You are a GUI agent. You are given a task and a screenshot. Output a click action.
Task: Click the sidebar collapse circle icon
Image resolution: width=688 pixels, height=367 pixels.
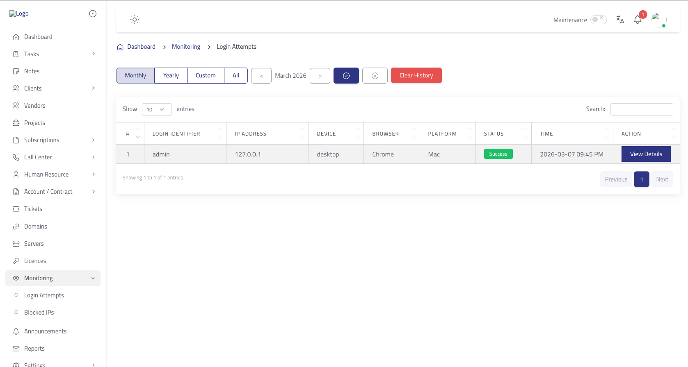93,14
